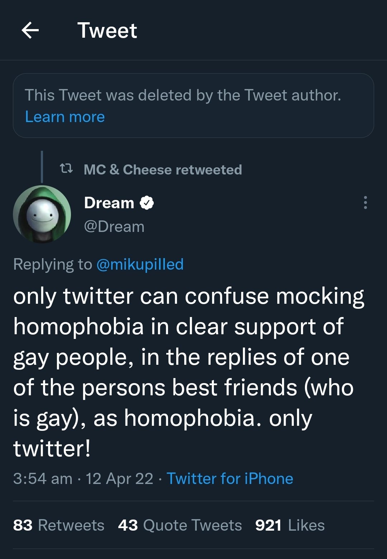The width and height of the screenshot is (387, 559).
Task: Click the @Dream handle
Action: click(114, 227)
